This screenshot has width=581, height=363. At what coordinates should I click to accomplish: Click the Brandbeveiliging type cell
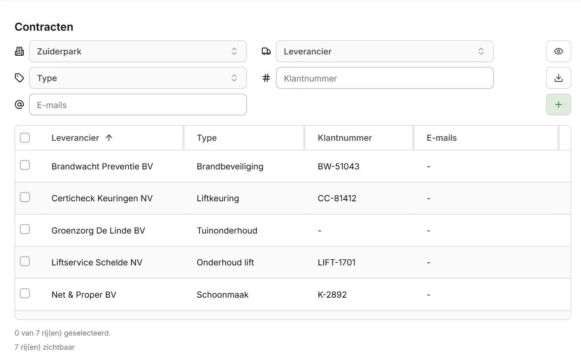(x=230, y=167)
